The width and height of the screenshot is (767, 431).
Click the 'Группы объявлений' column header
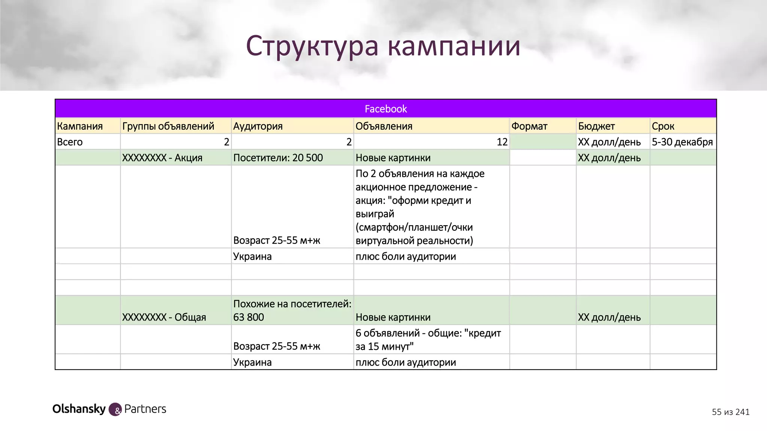(176, 126)
